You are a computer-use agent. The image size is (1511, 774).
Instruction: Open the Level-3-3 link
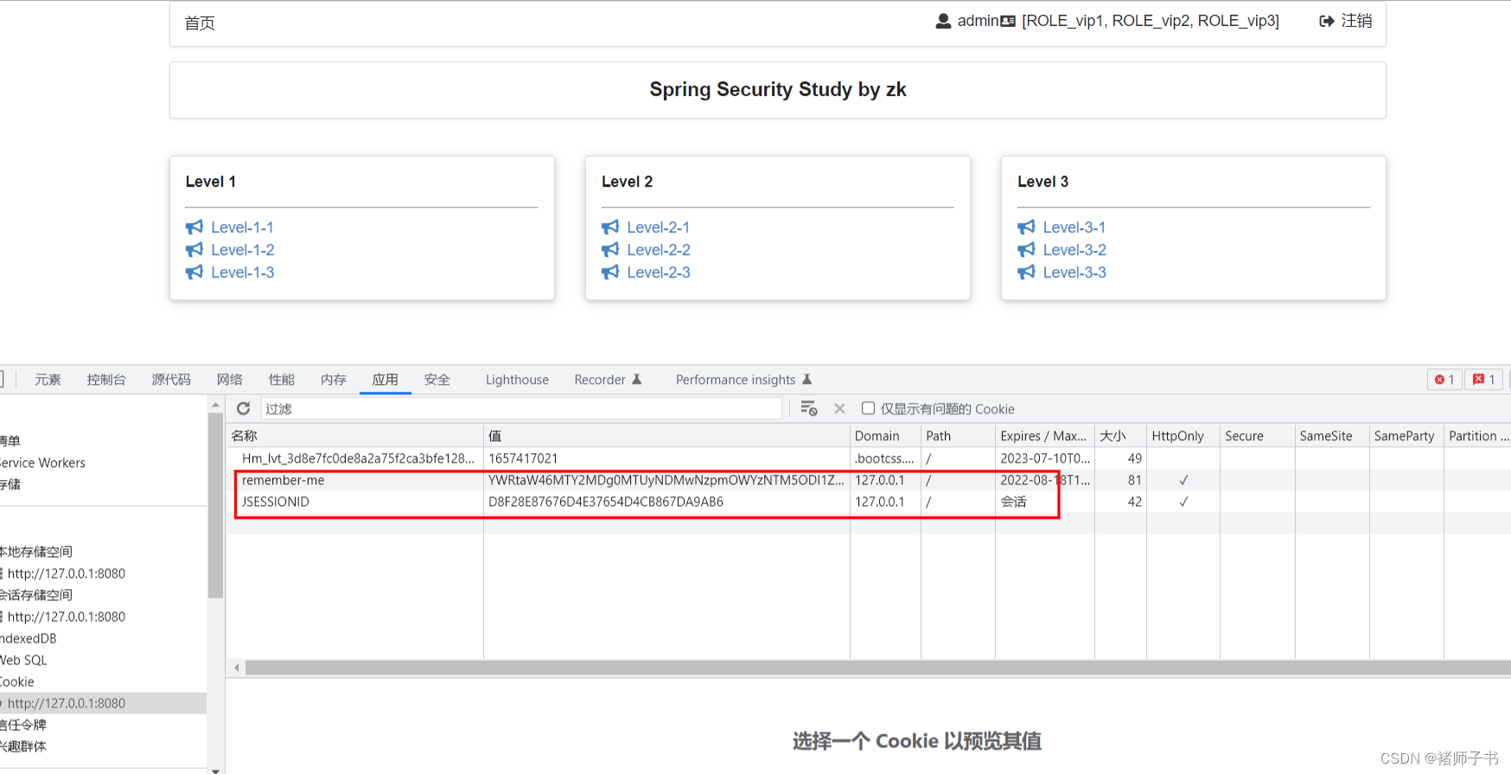tap(1074, 272)
